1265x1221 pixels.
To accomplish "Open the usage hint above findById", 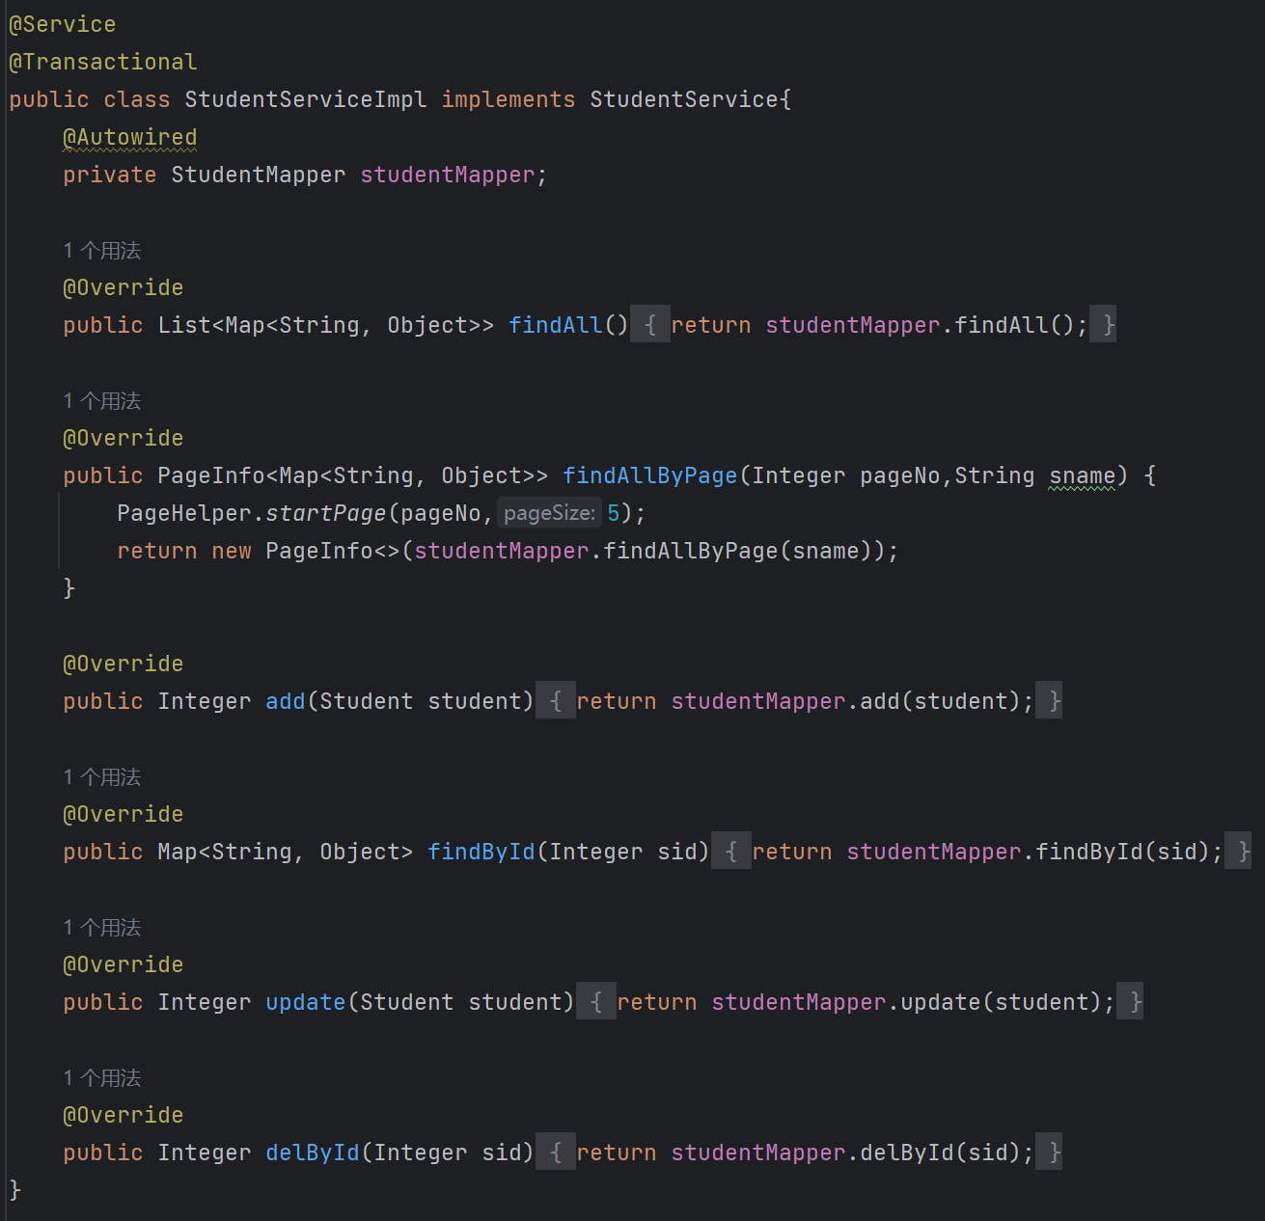I will (x=100, y=776).
